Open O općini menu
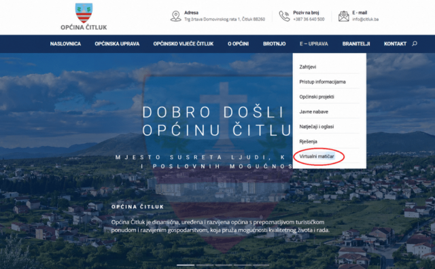 (239, 44)
